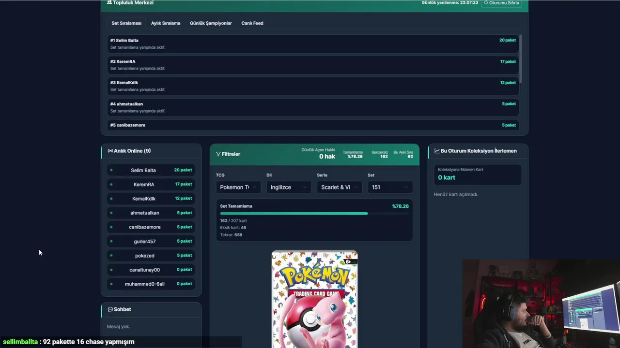Click the green status dot beside pokezed
Screen dimensions: 620x348
pyautogui.click(x=111, y=255)
